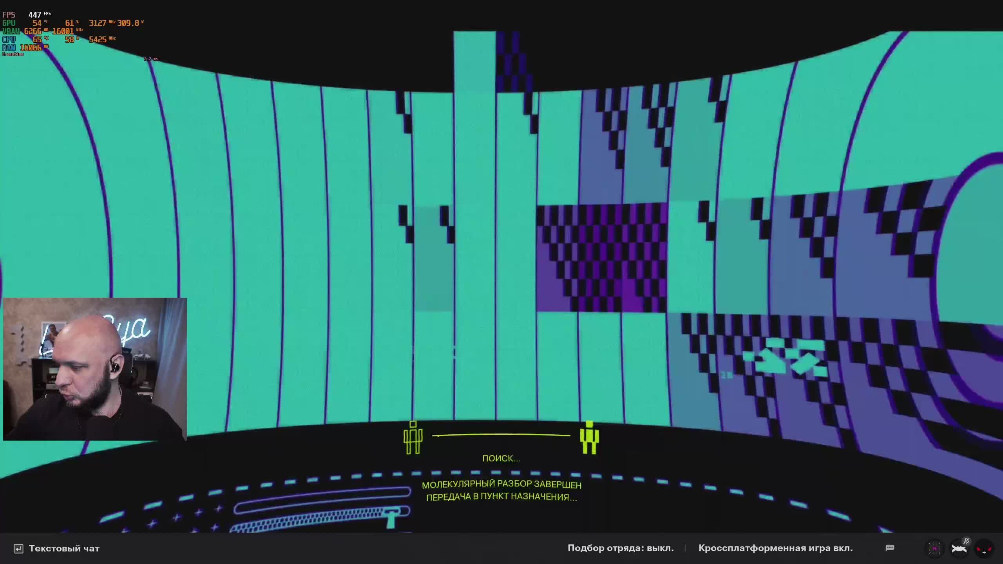
Task: Select the pink spider squad avatar
Action: (x=934, y=548)
